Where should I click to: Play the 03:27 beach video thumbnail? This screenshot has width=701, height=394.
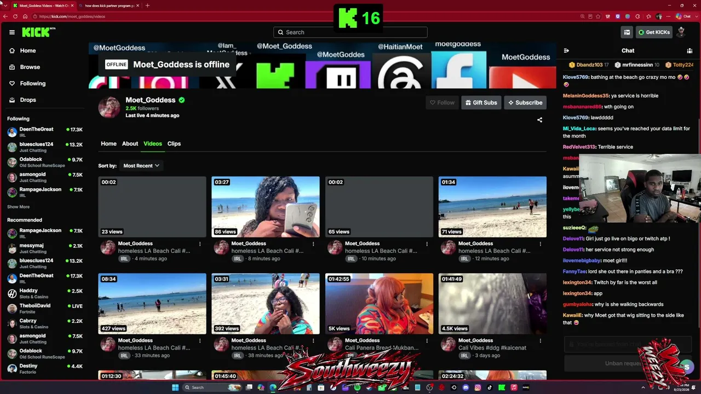click(x=266, y=207)
